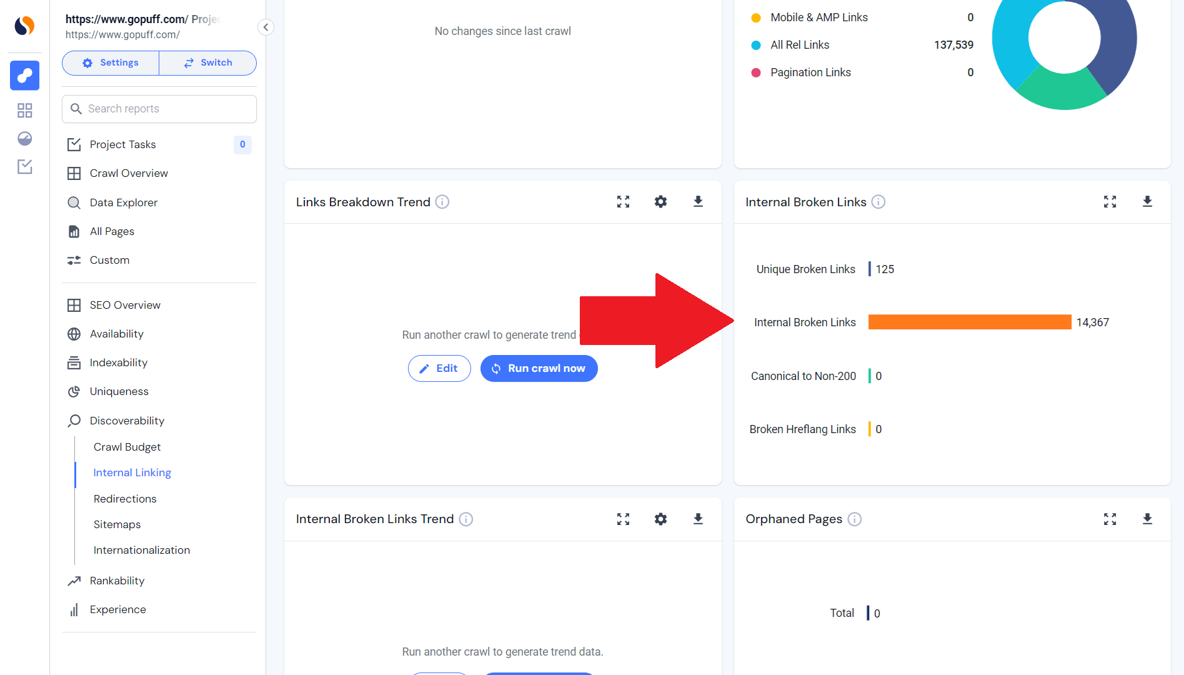Download the Orphaned Pages data

click(1147, 519)
